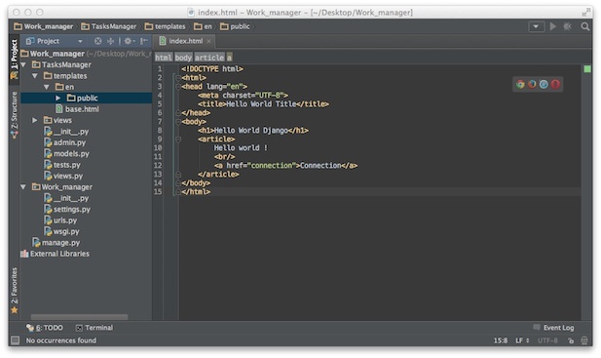Screen dimensions: 601x358
Task: Select __init__.py under TasksManager
Action: (x=66, y=132)
